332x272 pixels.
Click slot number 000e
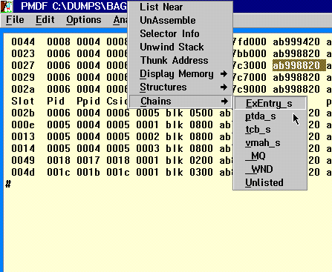(x=23, y=125)
